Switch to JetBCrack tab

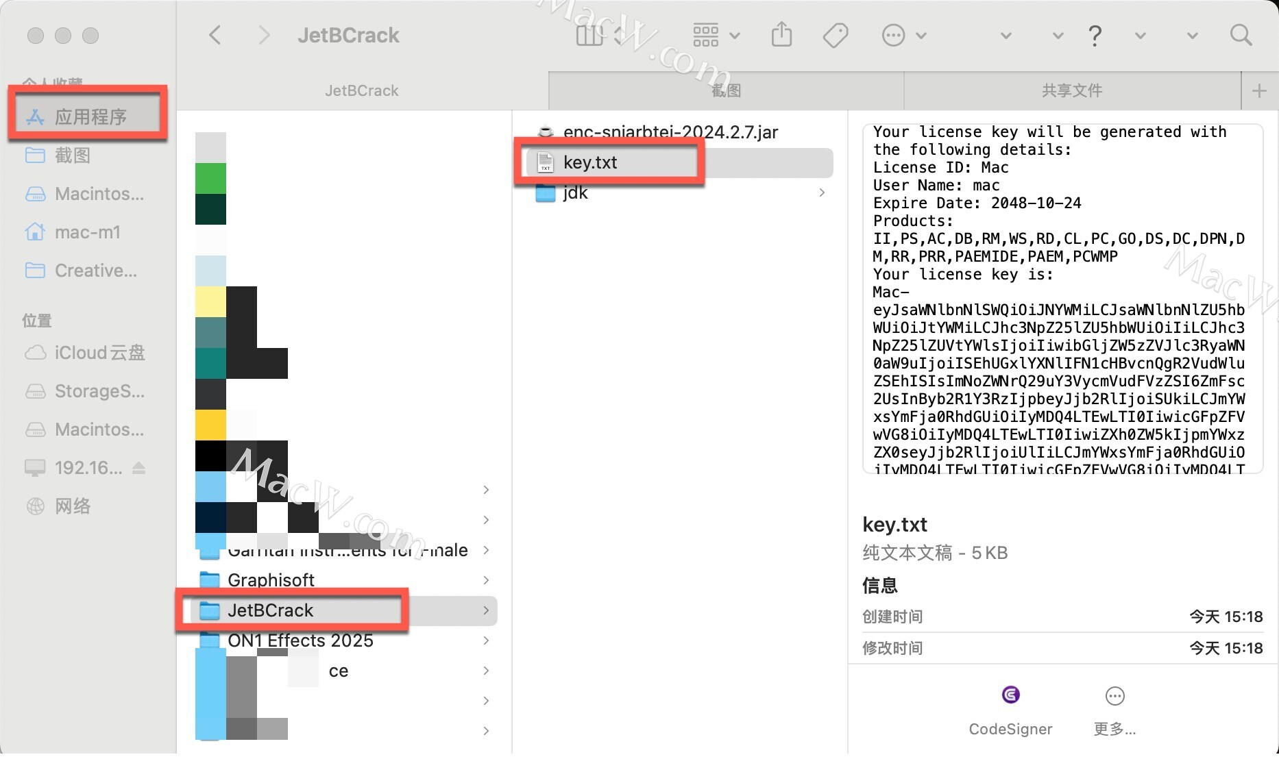tap(362, 90)
